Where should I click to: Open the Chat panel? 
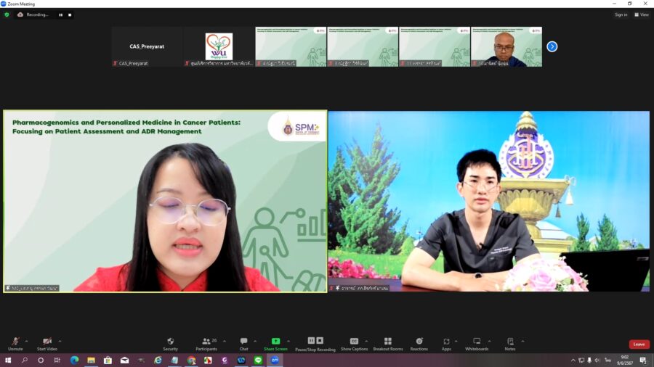pos(243,343)
